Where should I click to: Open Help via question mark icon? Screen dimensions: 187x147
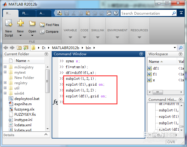(116, 13)
